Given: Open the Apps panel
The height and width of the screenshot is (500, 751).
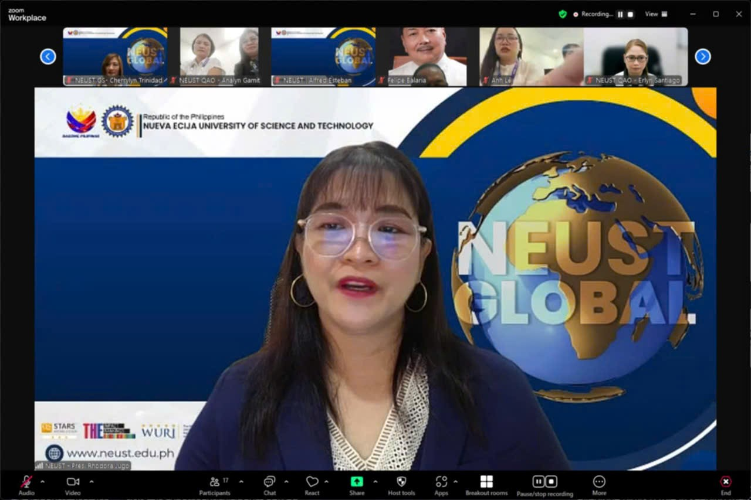Looking at the screenshot, I should click(x=441, y=485).
